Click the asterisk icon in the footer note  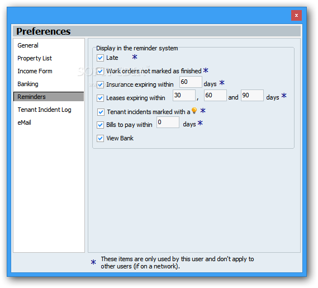(x=93, y=262)
